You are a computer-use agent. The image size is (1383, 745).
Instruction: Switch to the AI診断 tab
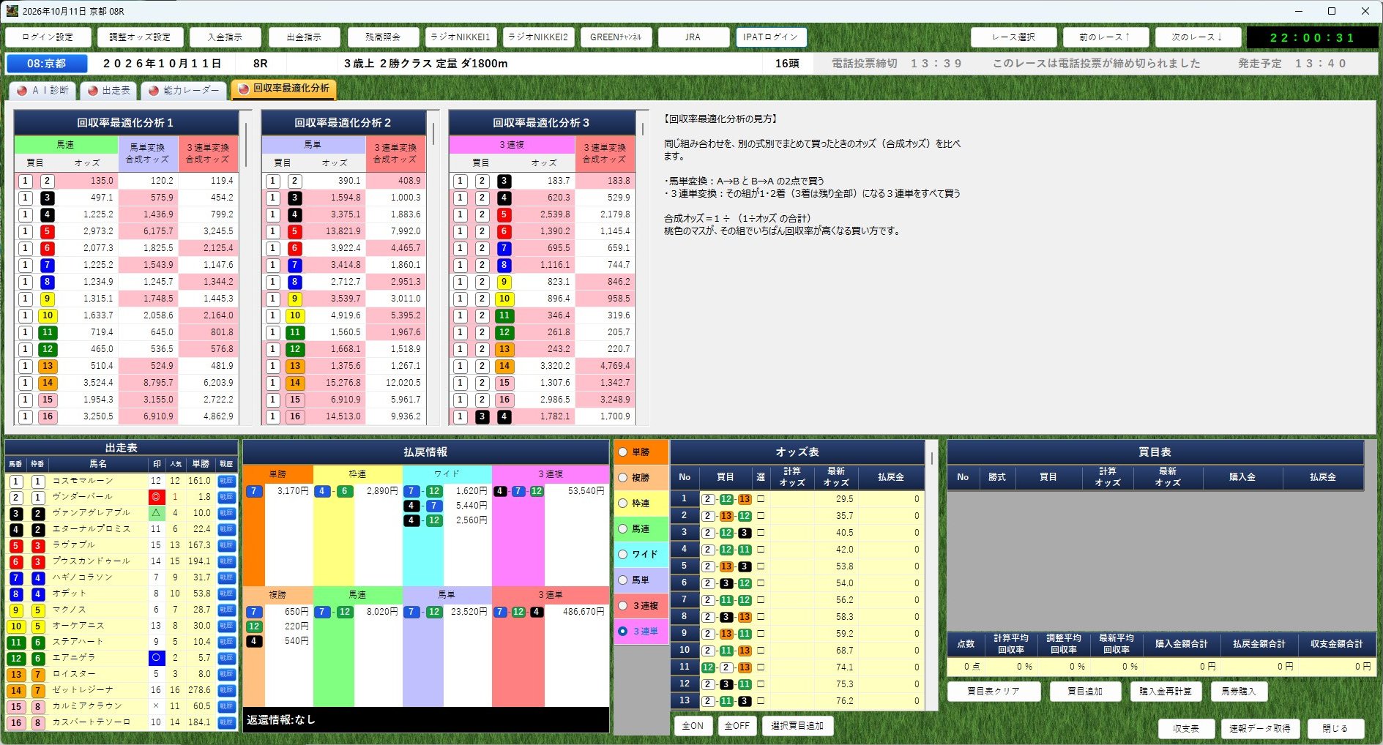(x=42, y=90)
